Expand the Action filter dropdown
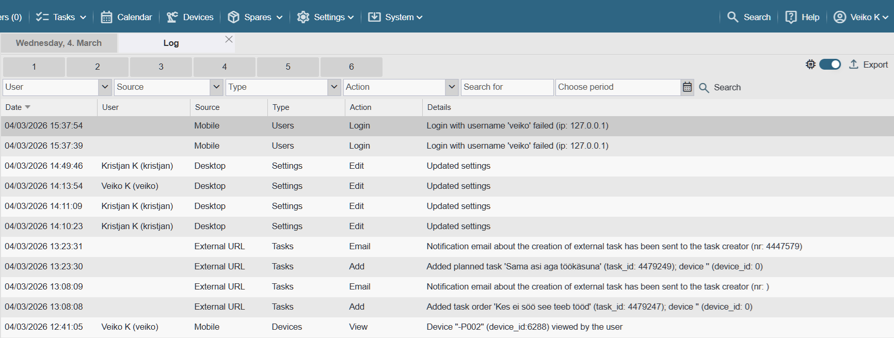 pyautogui.click(x=452, y=87)
